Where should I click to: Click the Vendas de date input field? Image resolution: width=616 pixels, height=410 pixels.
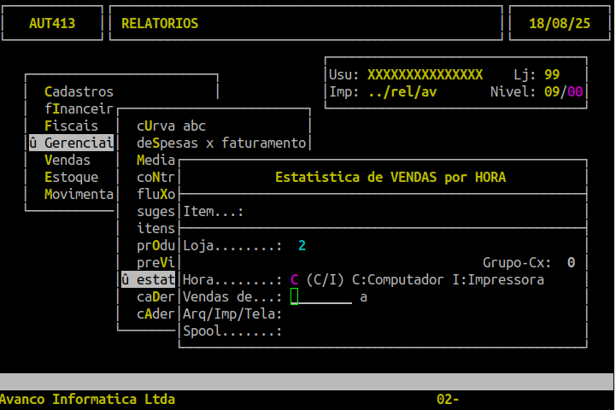321,297
